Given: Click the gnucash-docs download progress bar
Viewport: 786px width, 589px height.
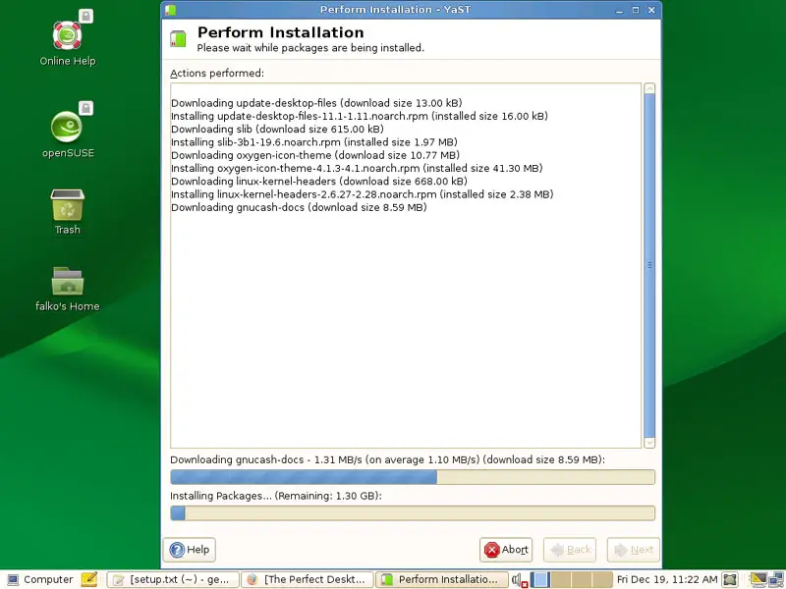Looking at the screenshot, I should click(413, 477).
